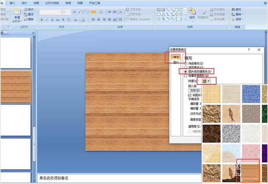Click 重设 reset slide button
This screenshot has height=184, width=268.
[x=29, y=14]
